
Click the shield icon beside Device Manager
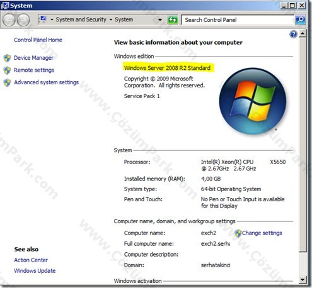click(7, 58)
